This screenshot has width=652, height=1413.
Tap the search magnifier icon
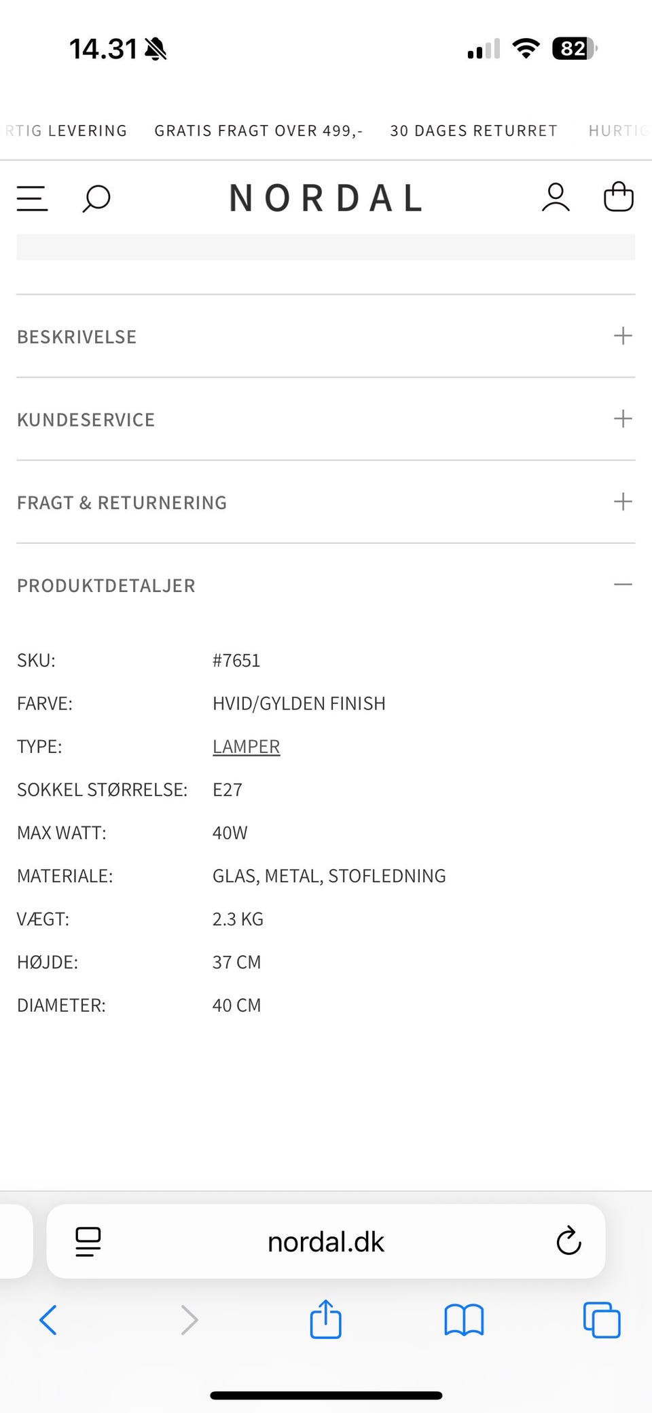coord(96,198)
